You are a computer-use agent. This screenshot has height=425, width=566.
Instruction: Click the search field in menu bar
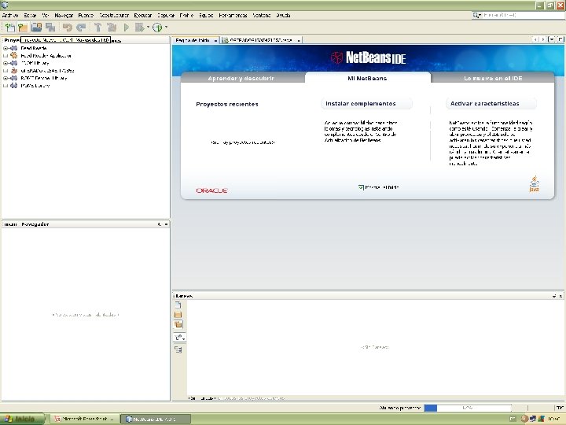(x=523, y=15)
